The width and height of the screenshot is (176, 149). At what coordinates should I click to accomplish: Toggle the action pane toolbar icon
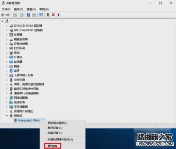click(34, 15)
